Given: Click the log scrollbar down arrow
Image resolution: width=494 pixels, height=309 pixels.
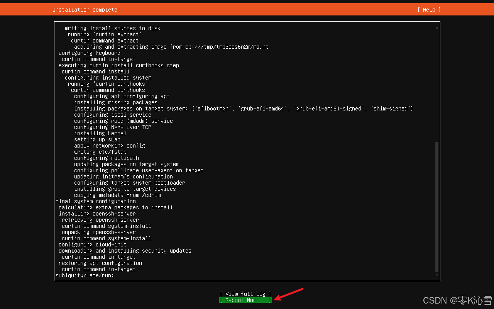Looking at the screenshot, I should pyautogui.click(x=437, y=275).
